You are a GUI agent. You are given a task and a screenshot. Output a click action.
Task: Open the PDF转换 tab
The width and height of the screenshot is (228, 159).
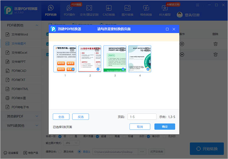point(50,11)
